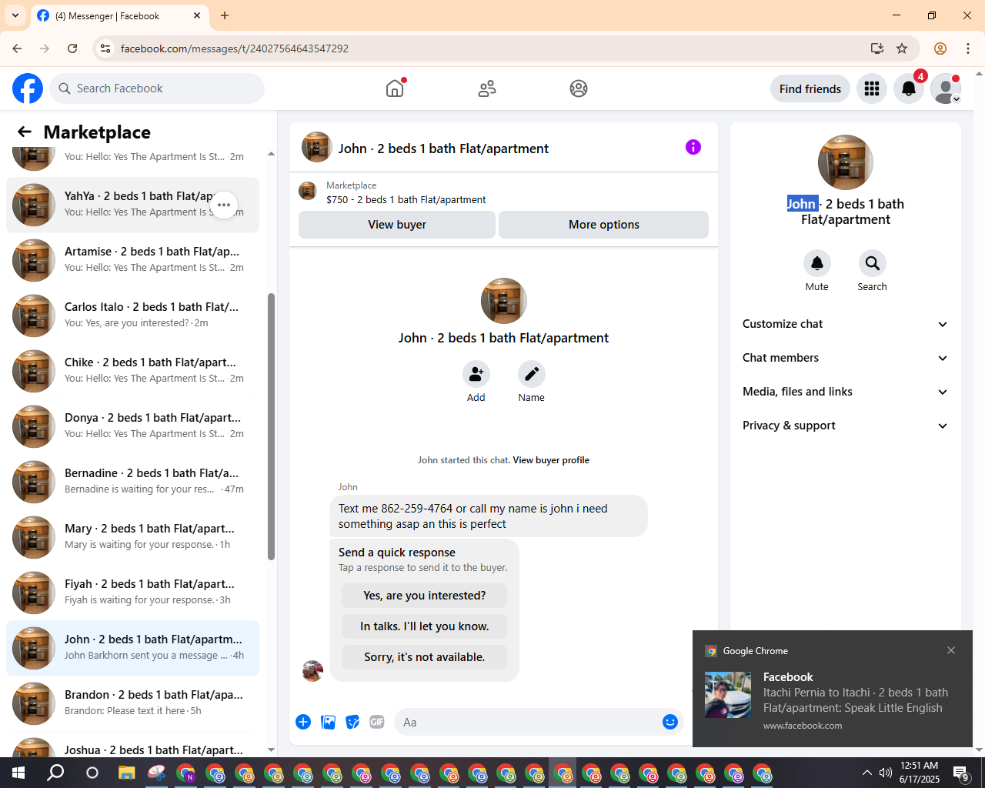The image size is (985, 788).
Task: Click the View buyer button
Action: (x=397, y=225)
